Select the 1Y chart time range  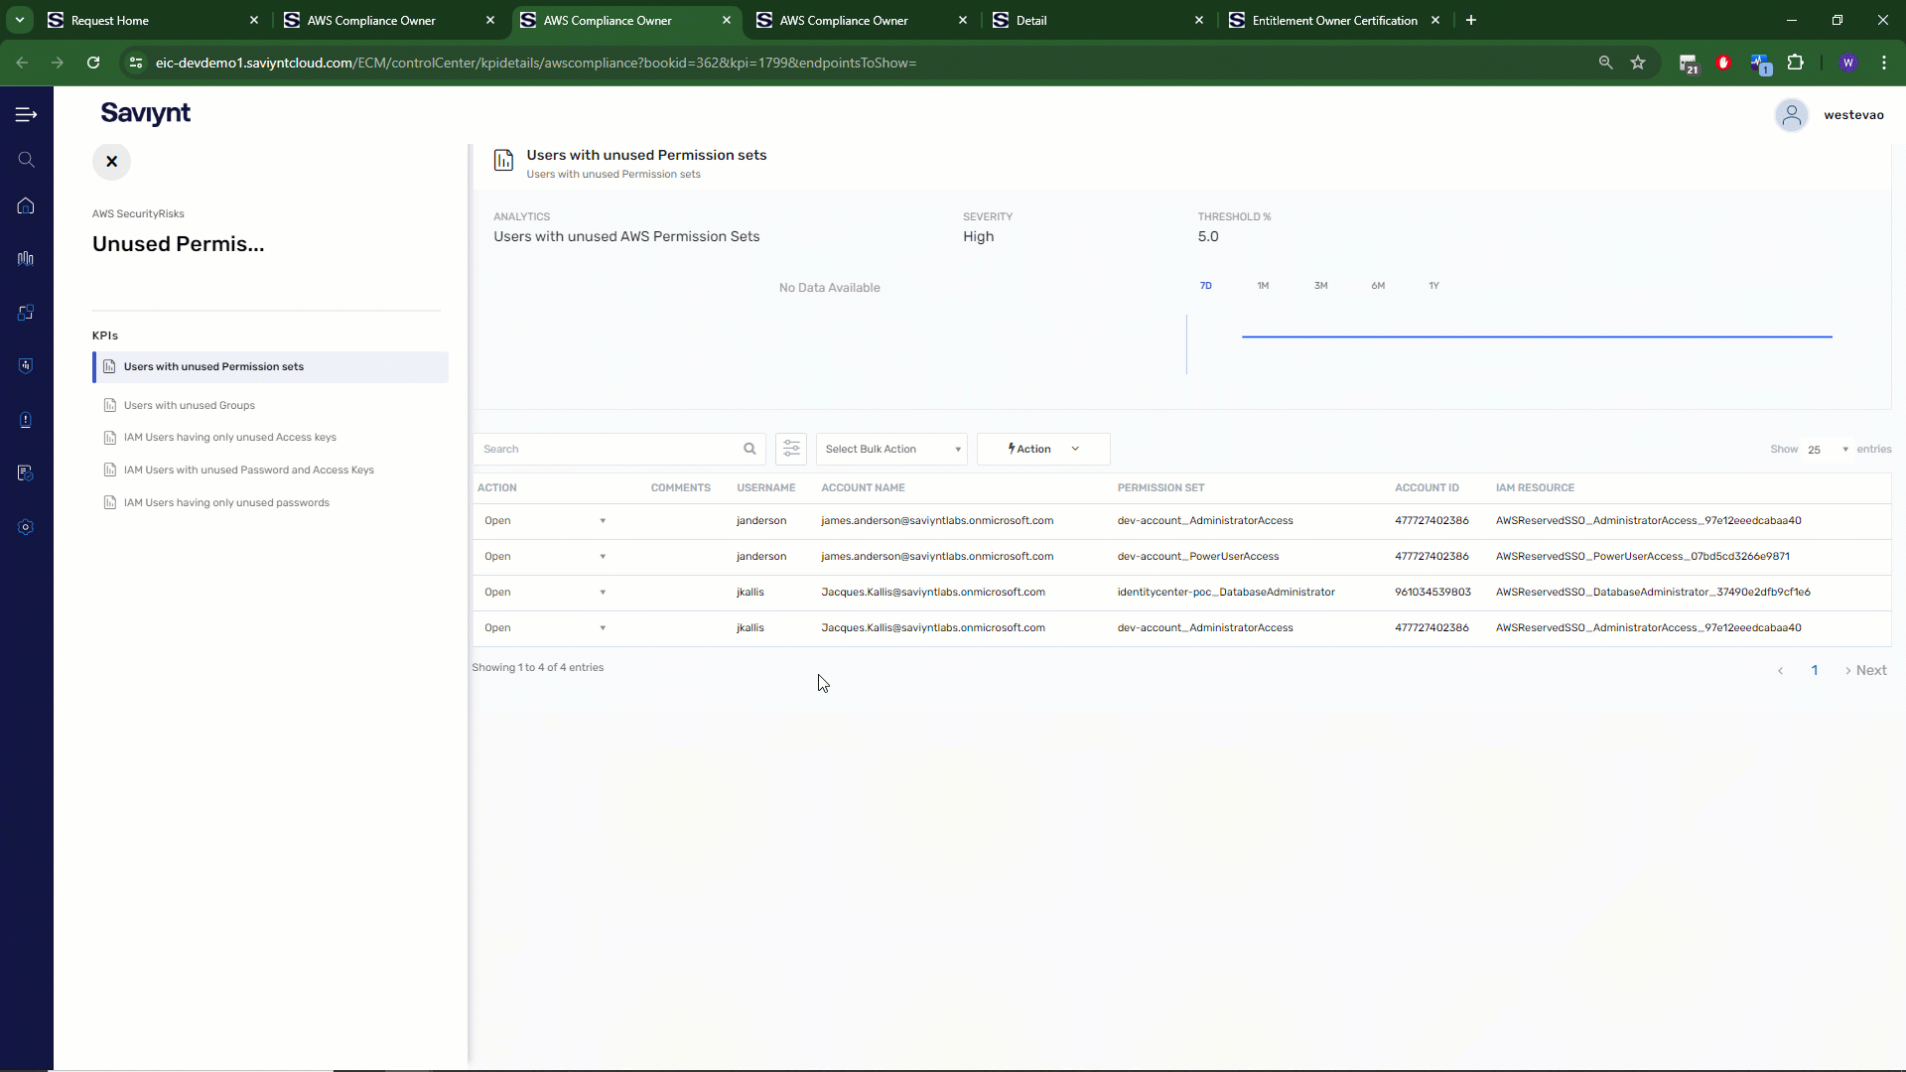tap(1433, 286)
